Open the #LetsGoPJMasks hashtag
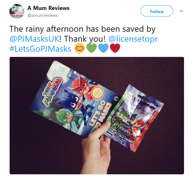The image size is (193, 178). [40, 49]
